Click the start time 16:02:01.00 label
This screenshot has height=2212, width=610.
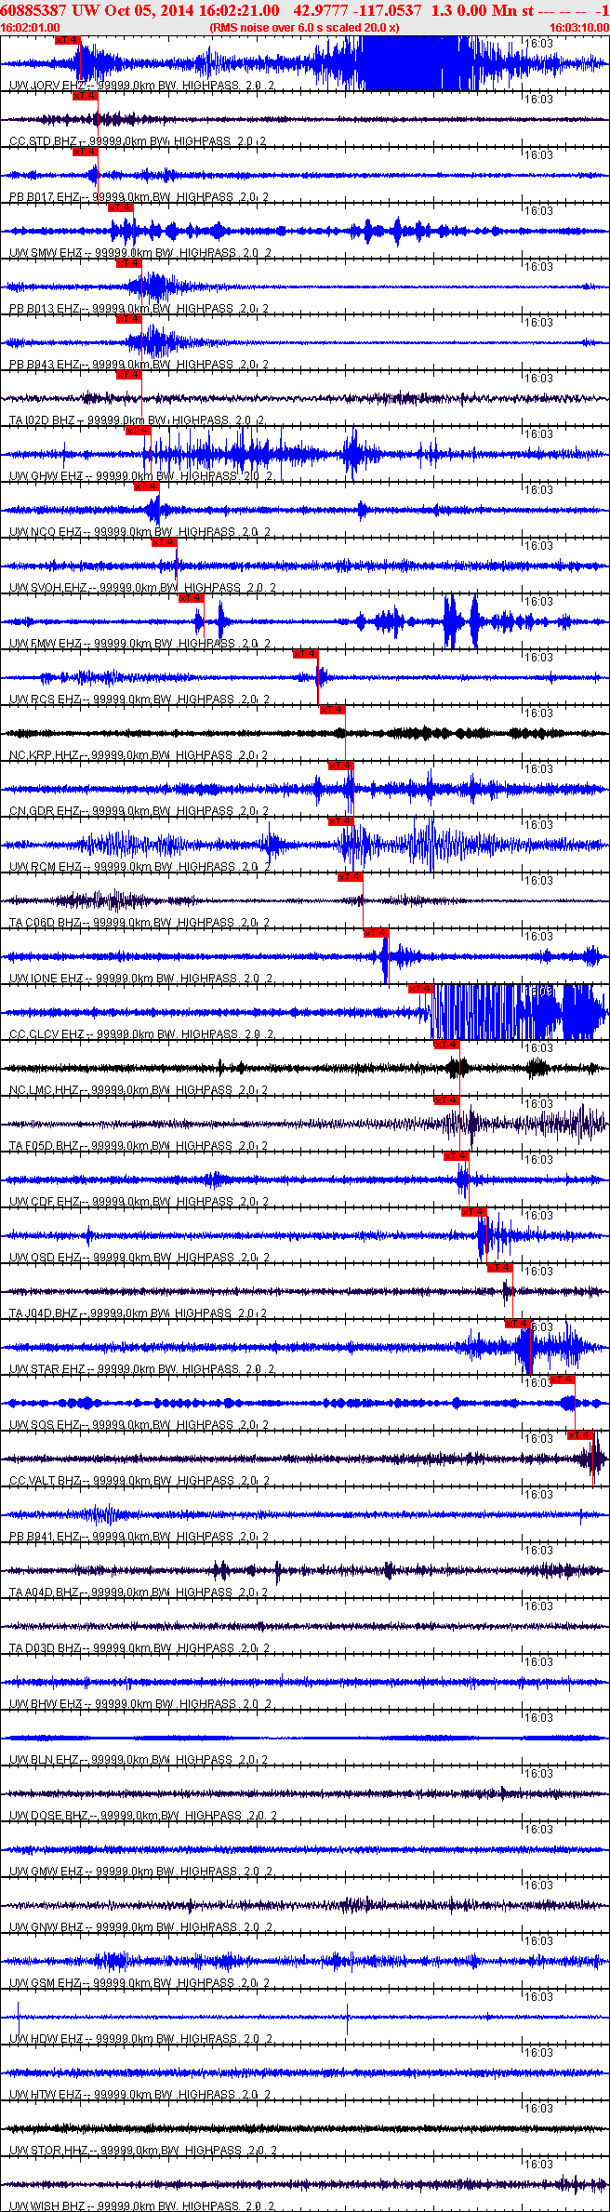pyautogui.click(x=30, y=28)
